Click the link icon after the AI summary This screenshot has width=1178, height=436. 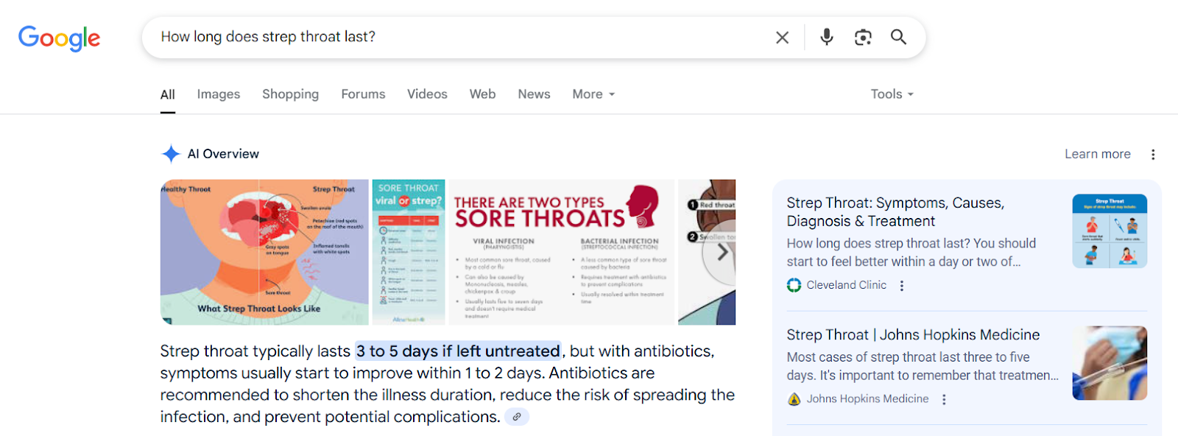[517, 417]
